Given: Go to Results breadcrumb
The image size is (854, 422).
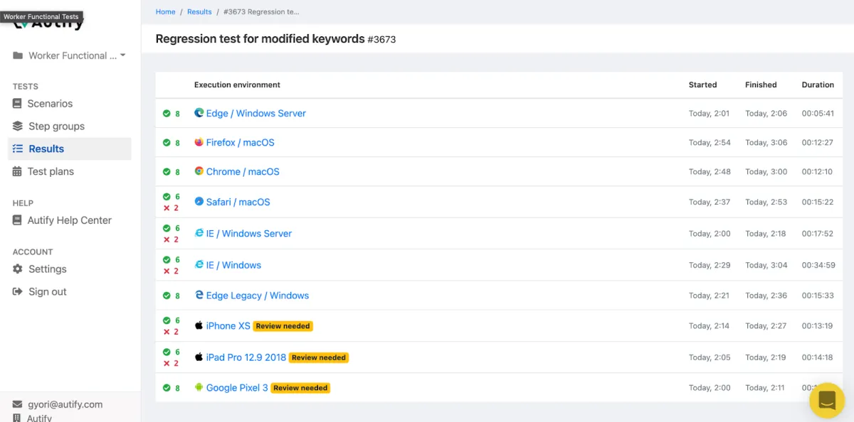Looking at the screenshot, I should 199,11.
